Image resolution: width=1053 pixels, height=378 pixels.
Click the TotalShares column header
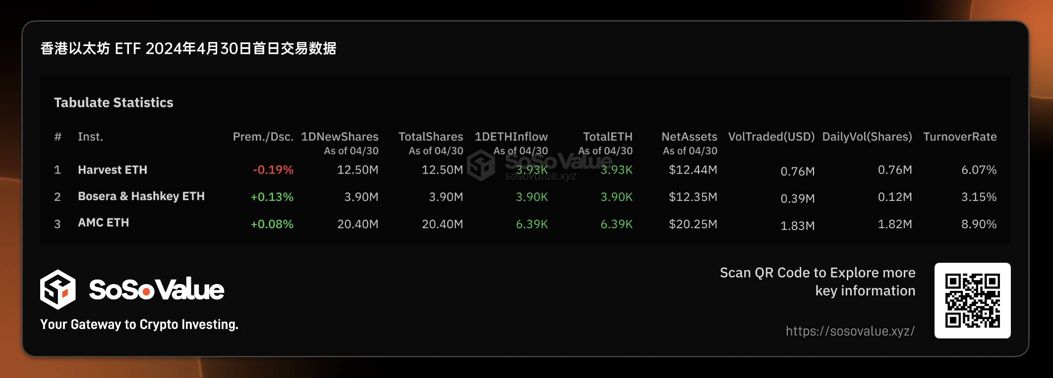430,137
